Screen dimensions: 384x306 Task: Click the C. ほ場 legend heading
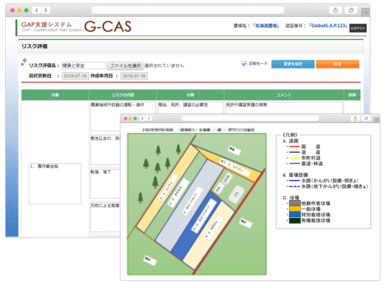click(x=291, y=198)
